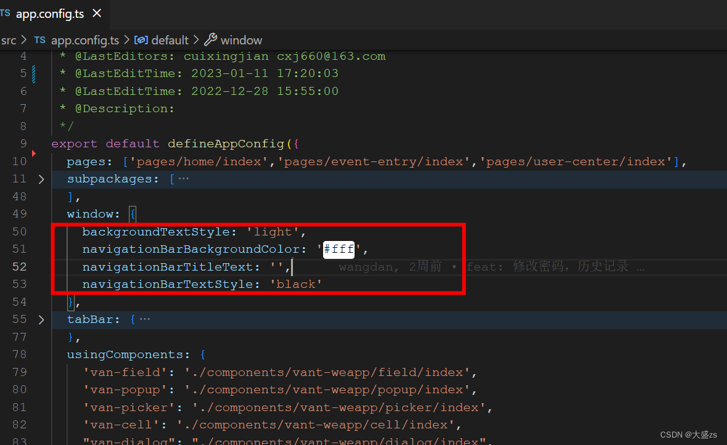Click navigationBarTextStyle property name
727x445 pixels.
coord(167,284)
